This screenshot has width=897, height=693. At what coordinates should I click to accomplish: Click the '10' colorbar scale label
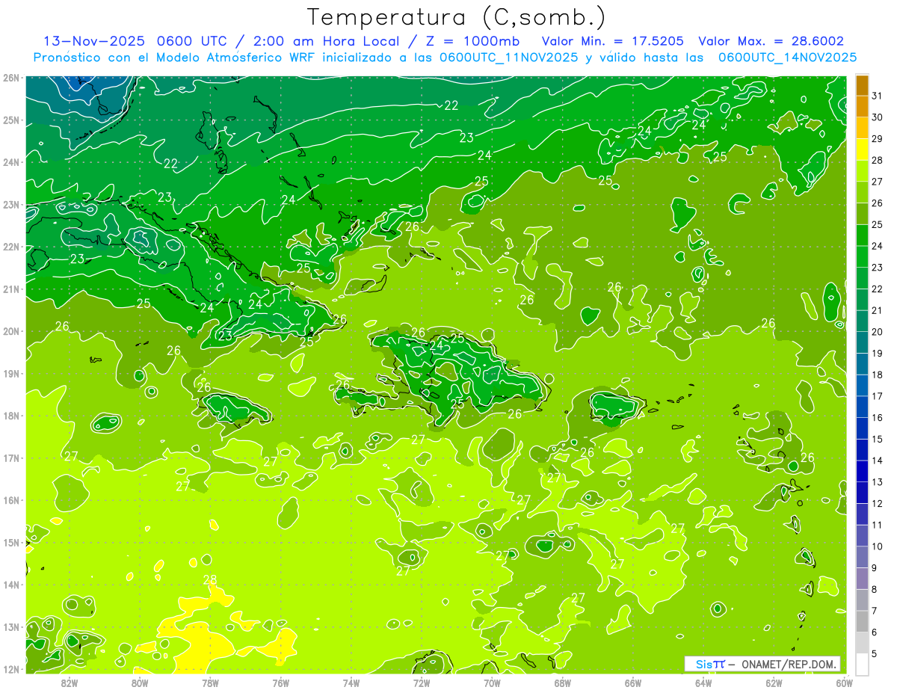tap(877, 546)
